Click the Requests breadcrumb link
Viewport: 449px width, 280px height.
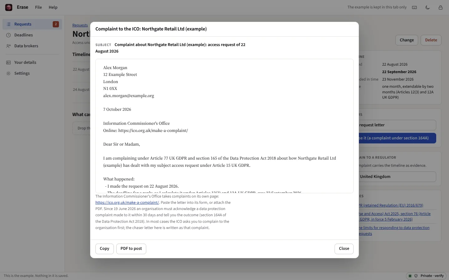pyautogui.click(x=80, y=25)
